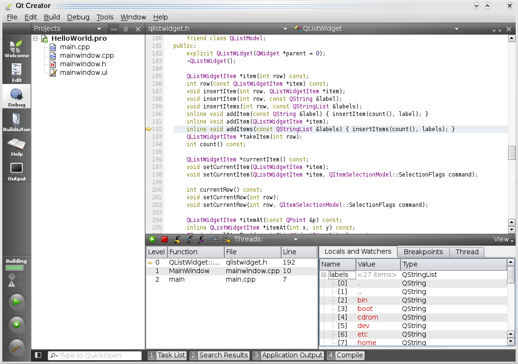Click the Step Over debugger icon
This screenshot has width=518, height=364.
177,239
